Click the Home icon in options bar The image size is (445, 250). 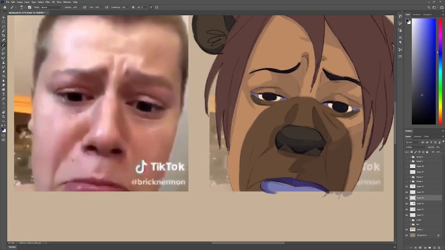5,7
